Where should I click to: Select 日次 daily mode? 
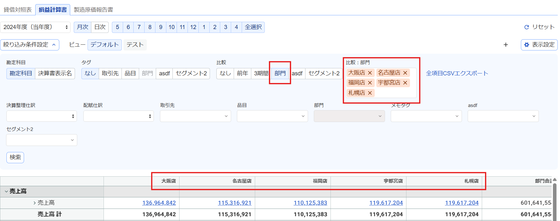(x=100, y=27)
